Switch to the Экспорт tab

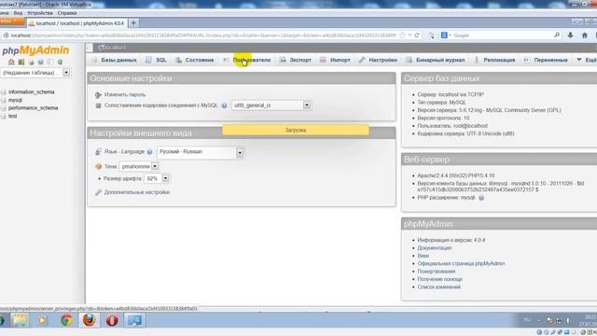[x=296, y=60]
